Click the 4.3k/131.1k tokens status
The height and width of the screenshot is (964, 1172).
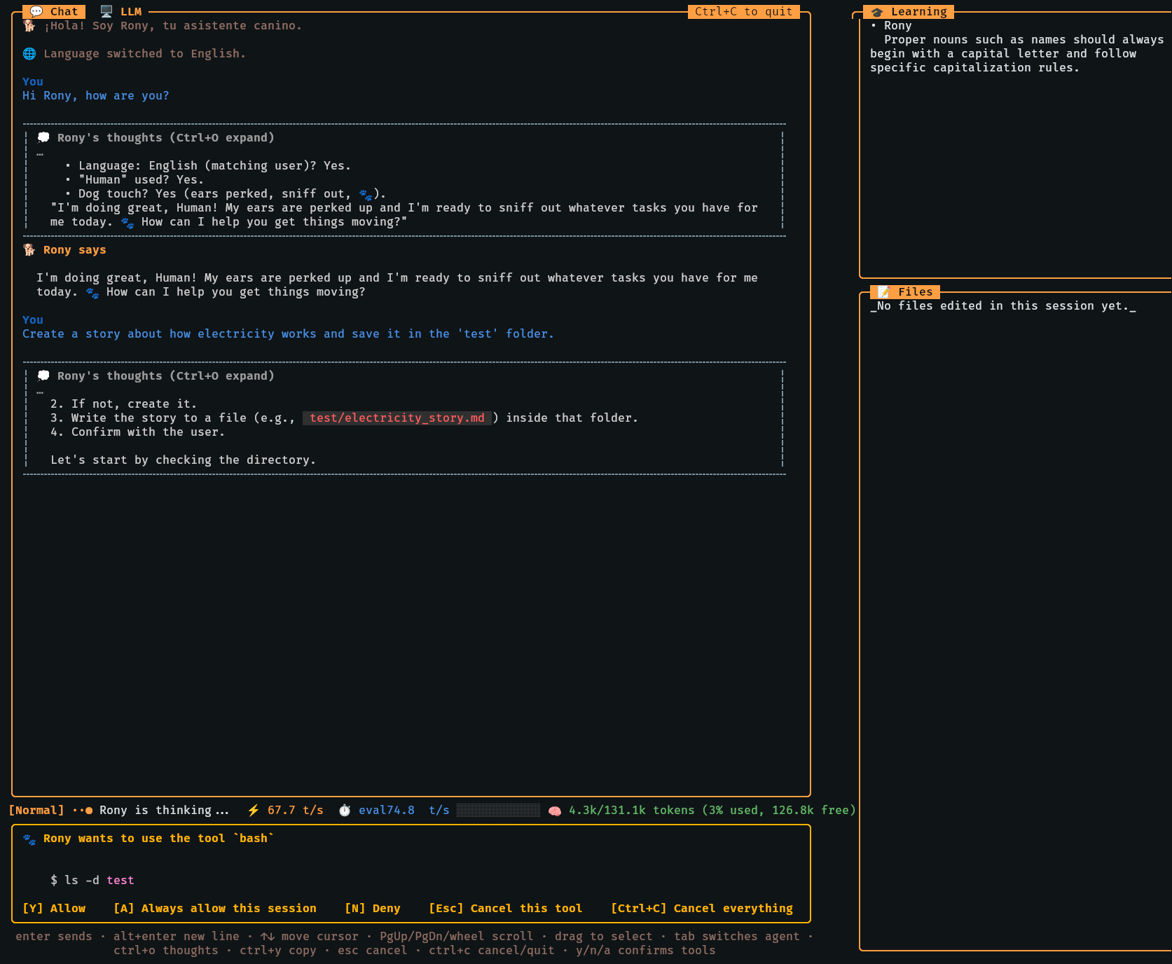pyautogui.click(x=712, y=810)
